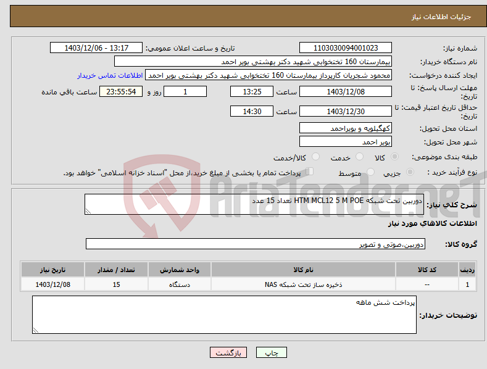Click the شماره نیاز field 1103030094001023
Screen dimensions: 487x369
click(346, 48)
